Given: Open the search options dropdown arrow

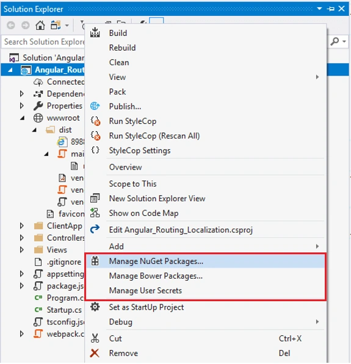Looking at the screenshot, I should 344,42.
